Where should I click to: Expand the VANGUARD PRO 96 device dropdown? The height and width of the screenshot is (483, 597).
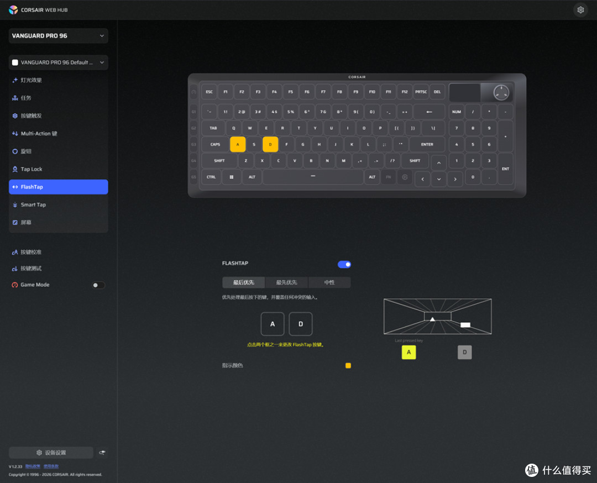[58, 36]
